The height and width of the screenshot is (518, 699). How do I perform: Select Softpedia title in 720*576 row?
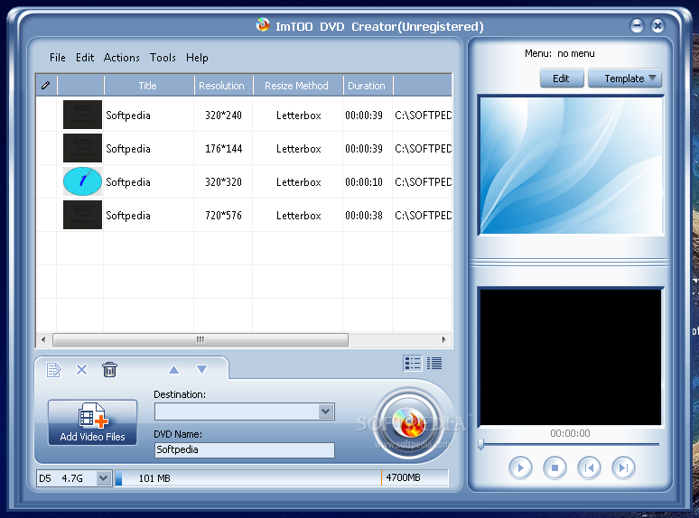coord(128,216)
